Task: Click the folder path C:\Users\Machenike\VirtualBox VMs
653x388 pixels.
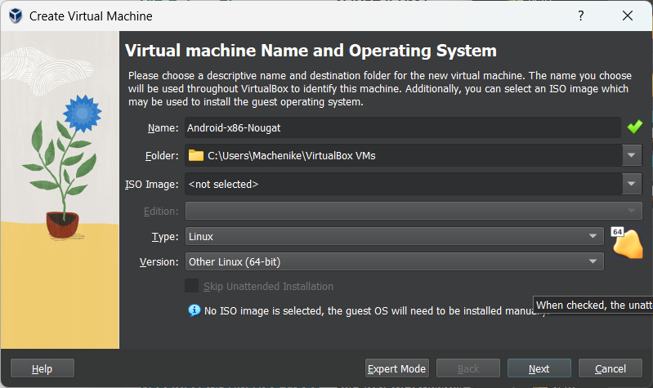Action: (x=292, y=156)
